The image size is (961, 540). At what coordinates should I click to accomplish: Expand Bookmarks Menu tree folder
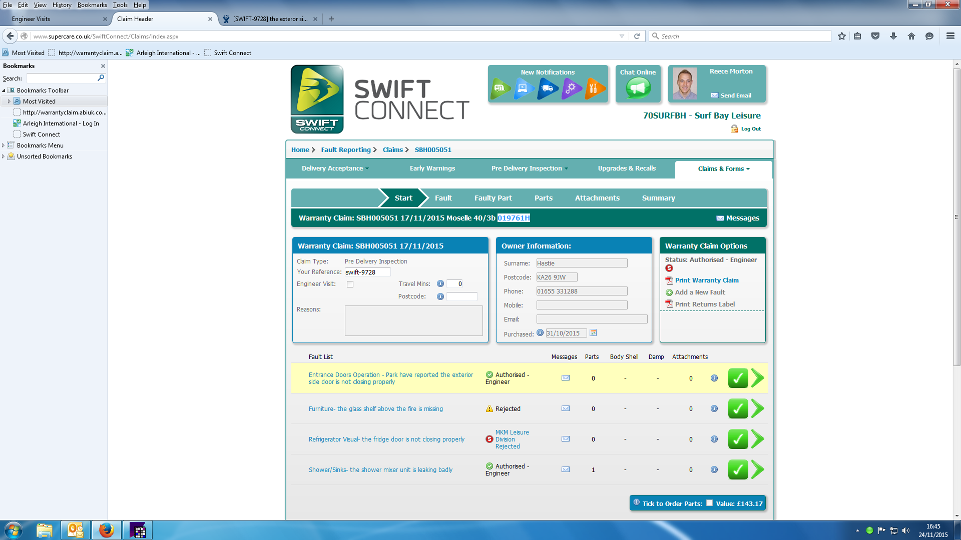pyautogui.click(x=4, y=145)
